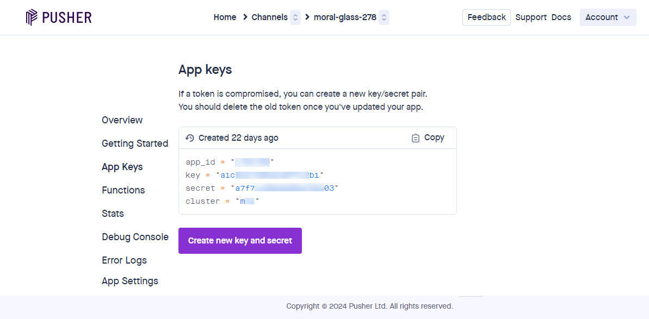Click the App keys heading
This screenshot has height=319, width=649.
click(205, 70)
